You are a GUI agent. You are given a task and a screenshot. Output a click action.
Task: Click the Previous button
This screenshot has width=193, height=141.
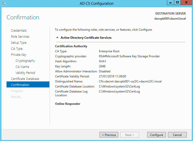click(109, 135)
